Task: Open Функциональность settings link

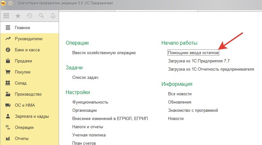Action: coord(90,102)
